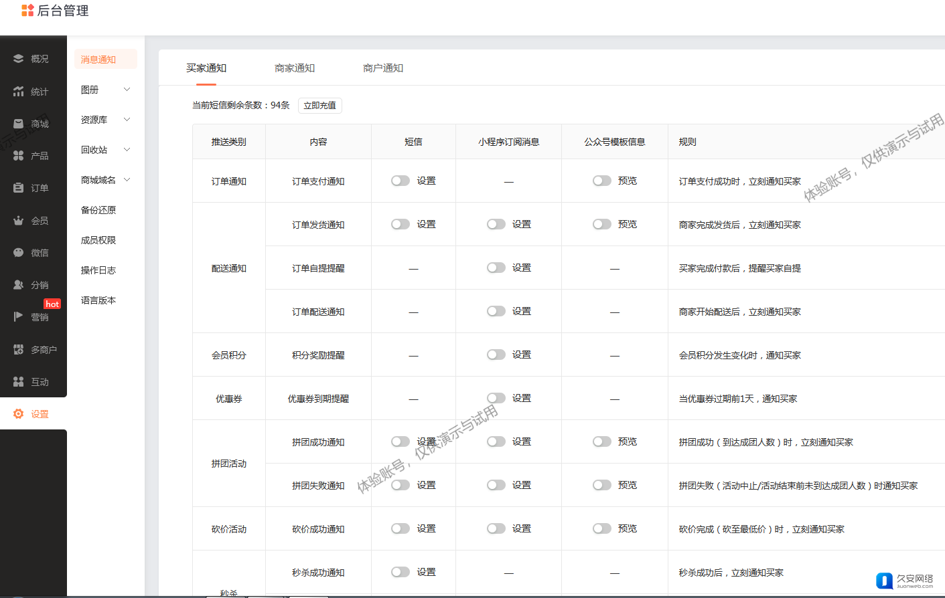The image size is (945, 598).
Task: Click the 产品 products icon
Action: 18,156
